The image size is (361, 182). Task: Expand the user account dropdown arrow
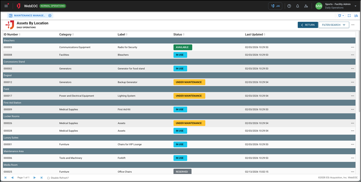click(355, 6)
